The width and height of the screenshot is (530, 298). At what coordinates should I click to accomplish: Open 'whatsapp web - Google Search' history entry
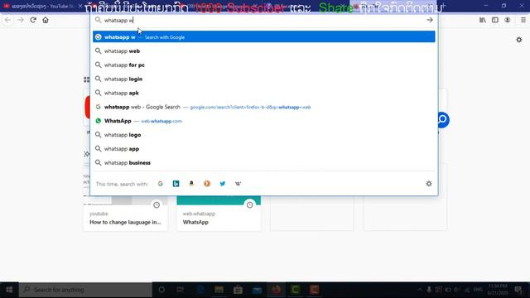point(264,107)
